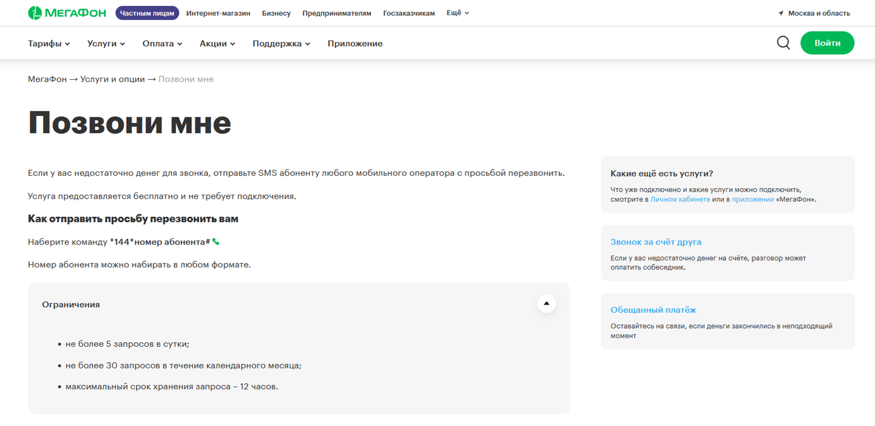Open the приложении link in the sidebar
This screenshot has height=426, width=875.
(x=752, y=199)
